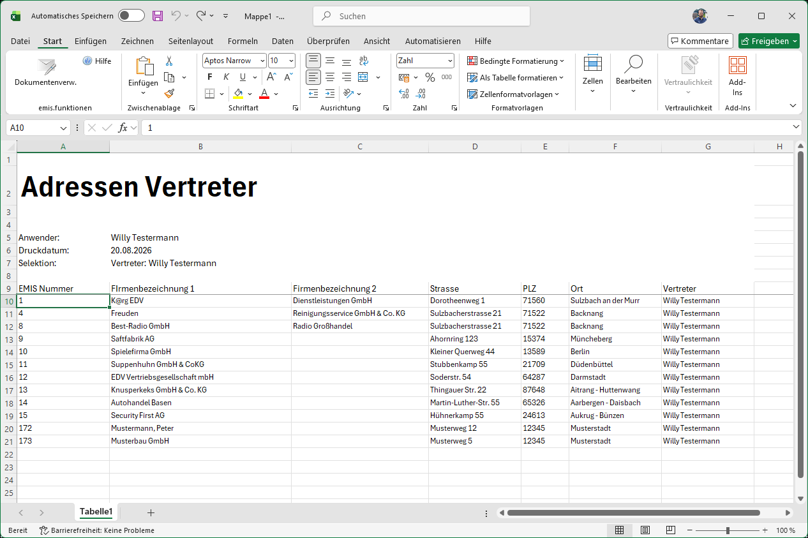Align text vertically centered

coord(330,61)
